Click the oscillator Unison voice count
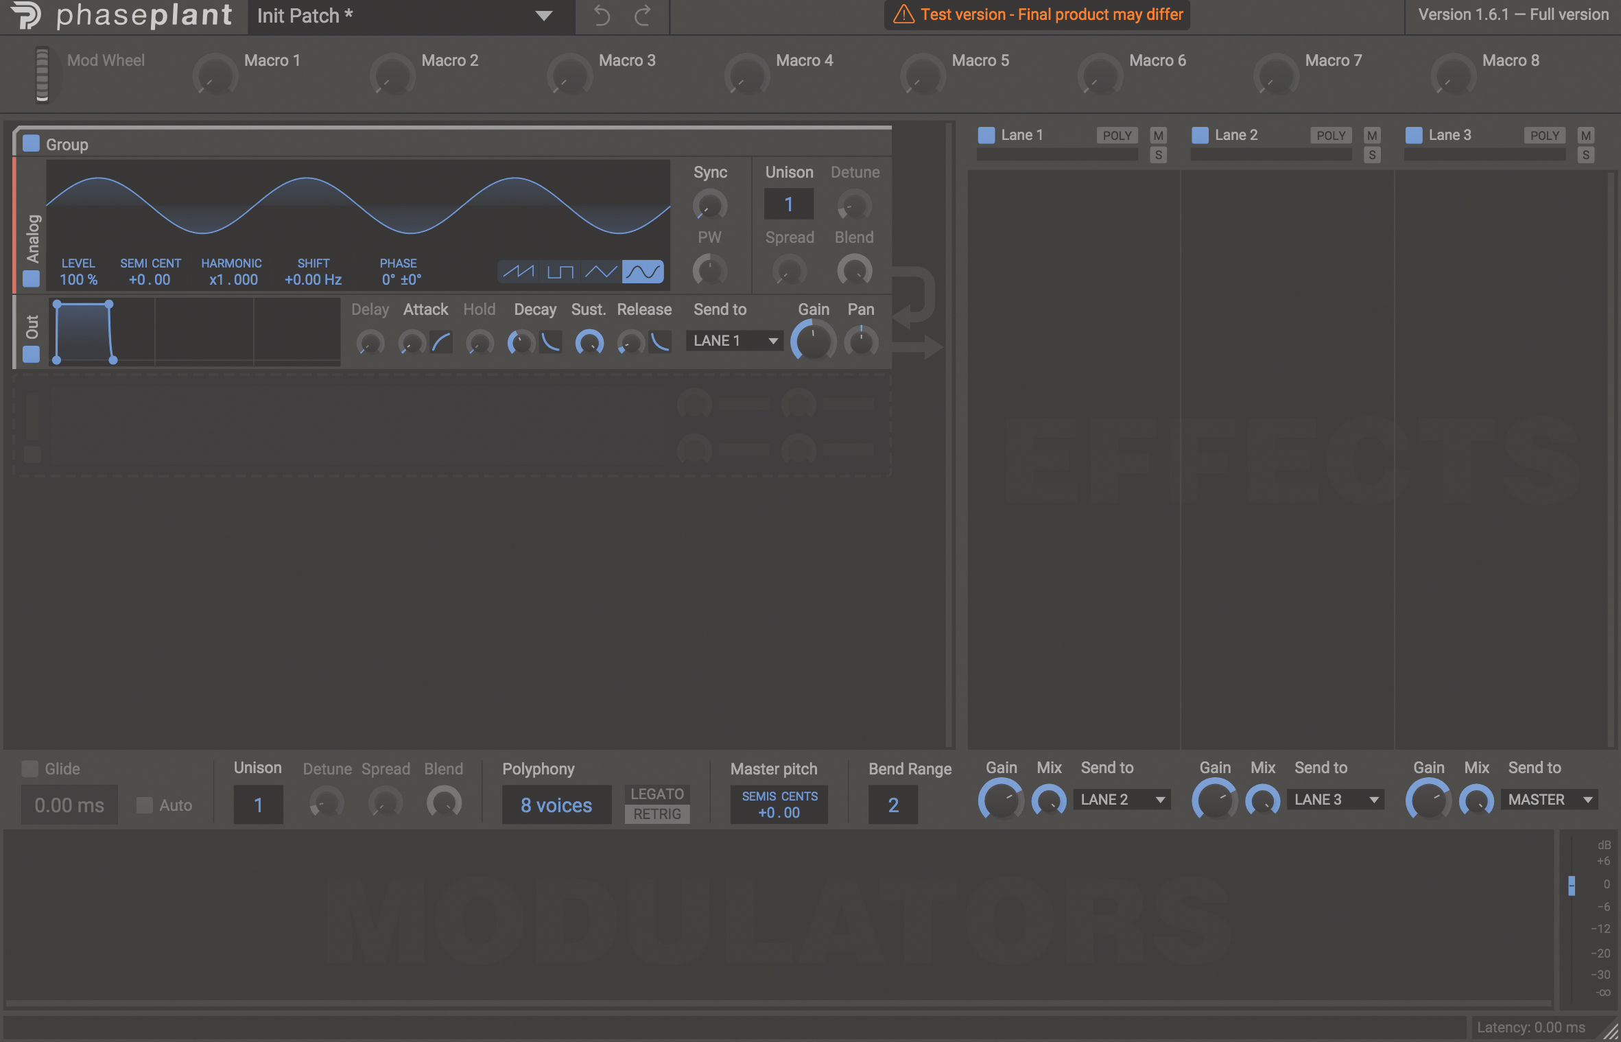The width and height of the screenshot is (1621, 1042). point(789,204)
